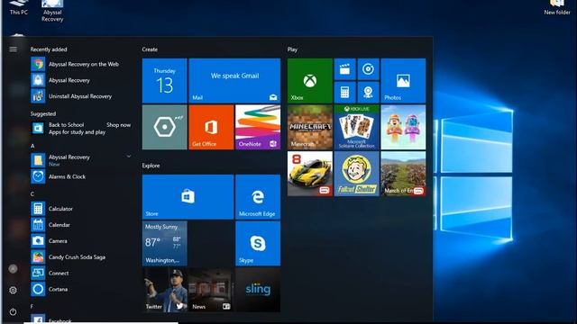Click the Shop now link

click(118, 125)
